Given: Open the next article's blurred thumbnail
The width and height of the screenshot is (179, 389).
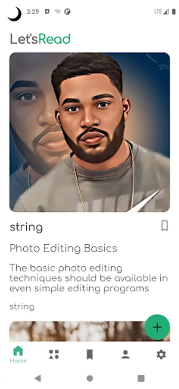Looking at the screenshot, I should (90, 331).
